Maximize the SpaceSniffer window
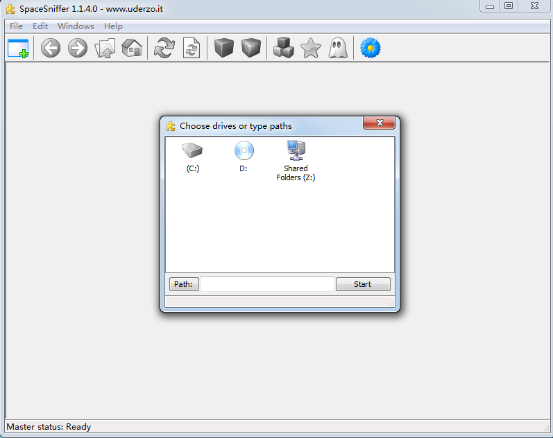This screenshot has width=553, height=438. click(x=509, y=6)
